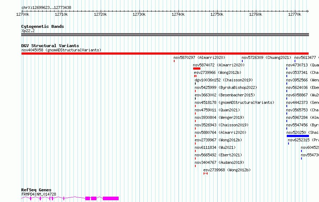Click the red glyph under esv2739968
Viewport: 319px width, 202px height.
205,173
